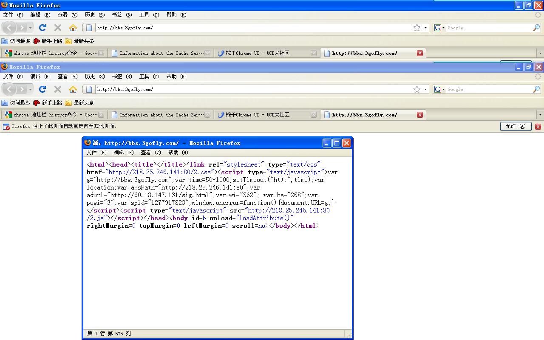
Task: Click Stop icon in second Firefox window
Action: point(58,89)
